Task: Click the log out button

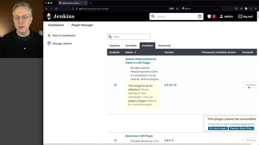Action: coord(245,17)
